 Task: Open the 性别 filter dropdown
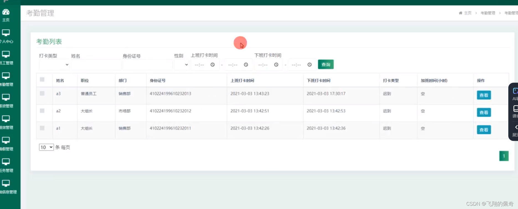coord(182,65)
